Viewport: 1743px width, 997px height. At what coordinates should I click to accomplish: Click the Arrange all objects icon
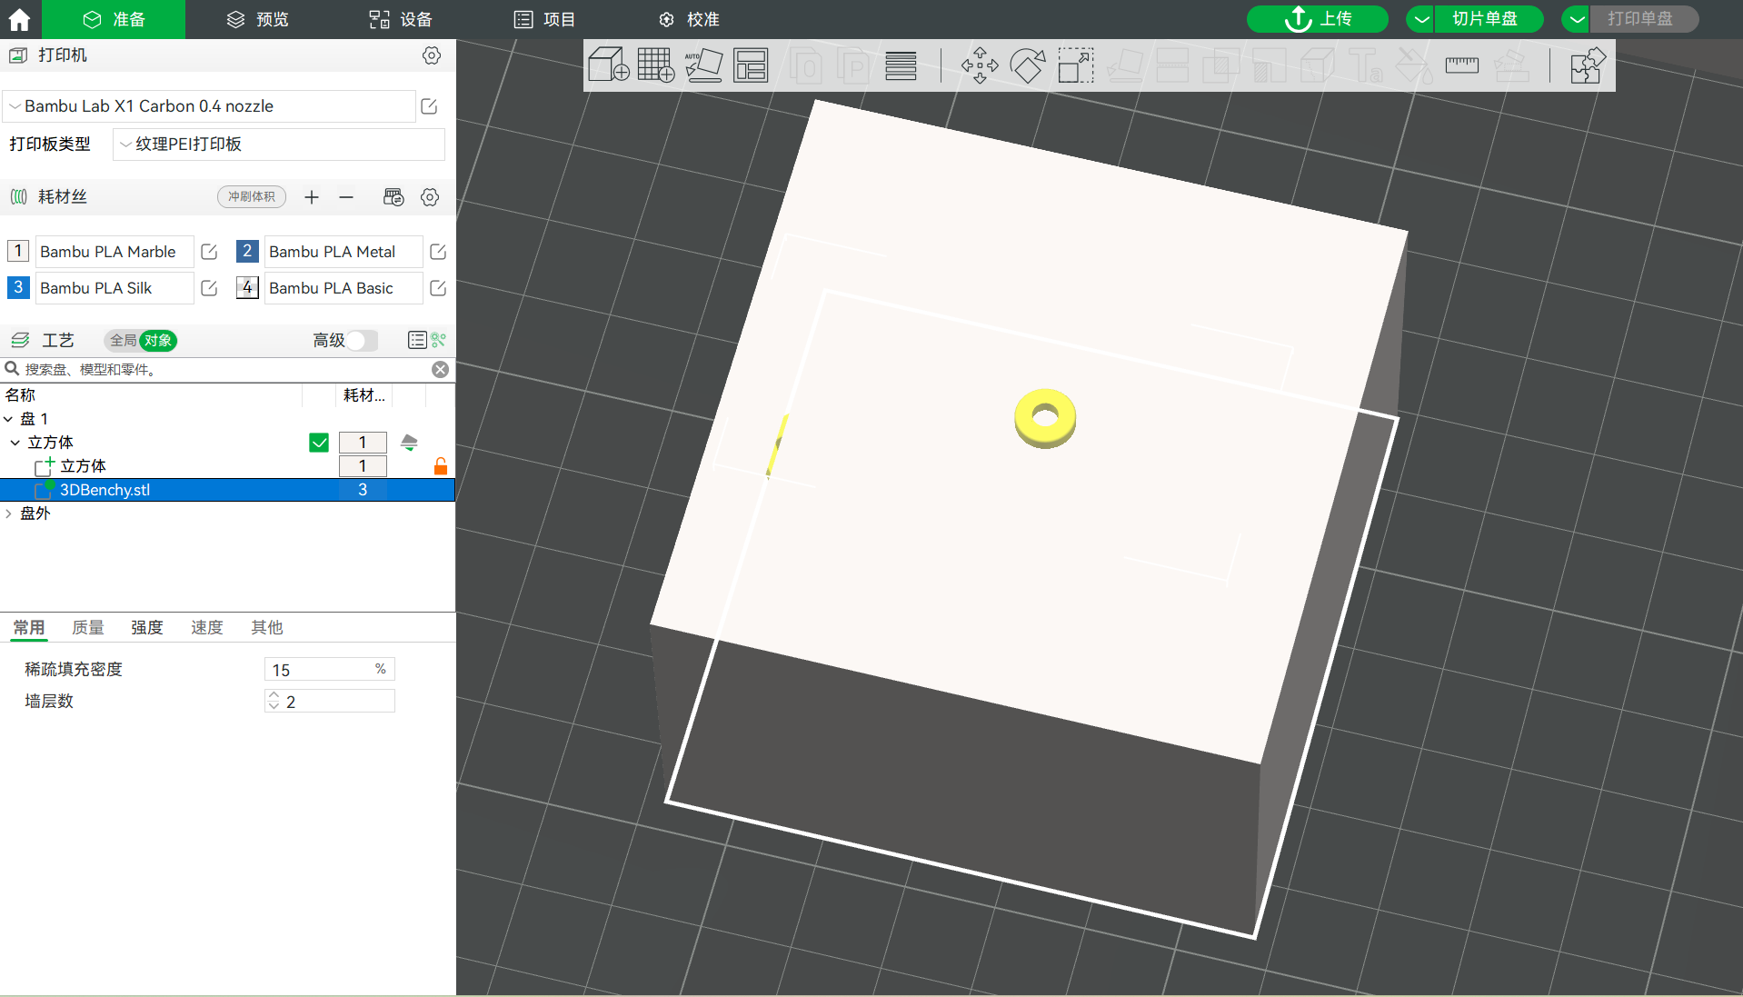pos(751,65)
